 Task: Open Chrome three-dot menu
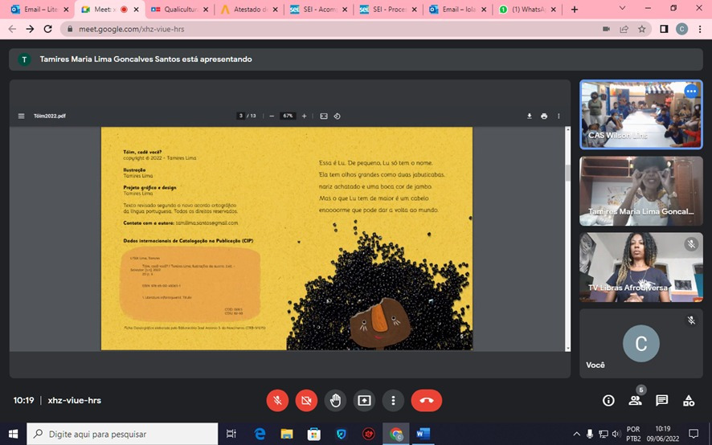[x=699, y=29]
